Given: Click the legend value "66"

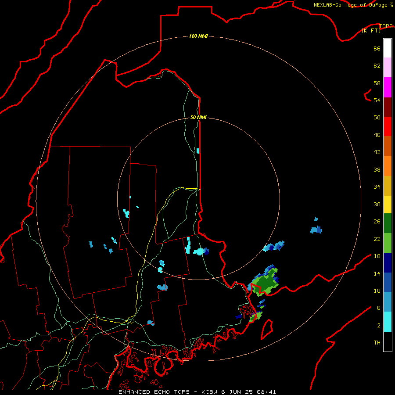Looking at the screenshot, I should (x=377, y=48).
